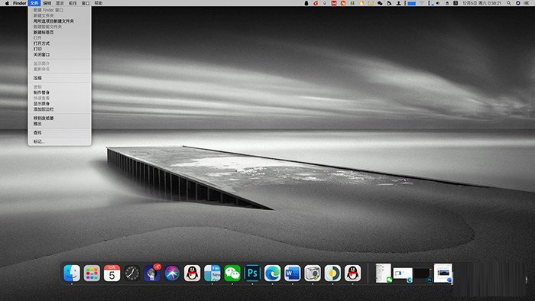This screenshot has width=535, height=301.
Task: Open WeChat from the Dock
Action: [x=232, y=273]
